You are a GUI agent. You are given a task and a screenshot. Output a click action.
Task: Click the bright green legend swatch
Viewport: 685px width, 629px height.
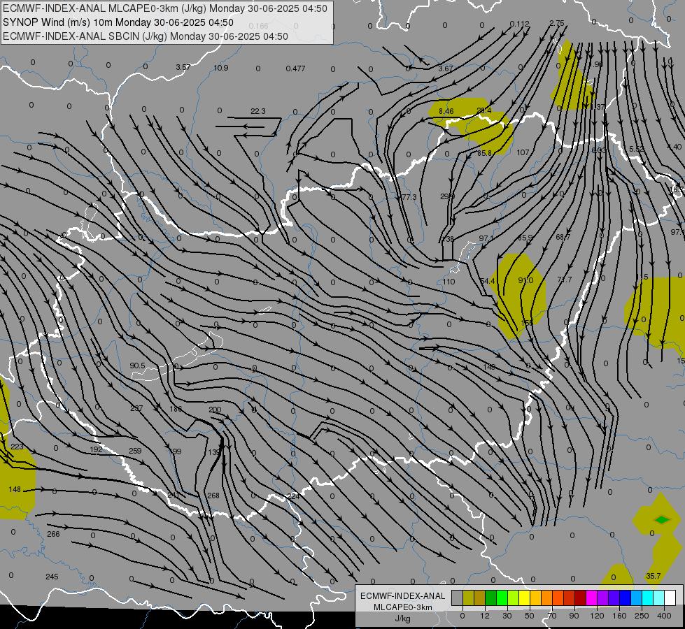(502, 598)
